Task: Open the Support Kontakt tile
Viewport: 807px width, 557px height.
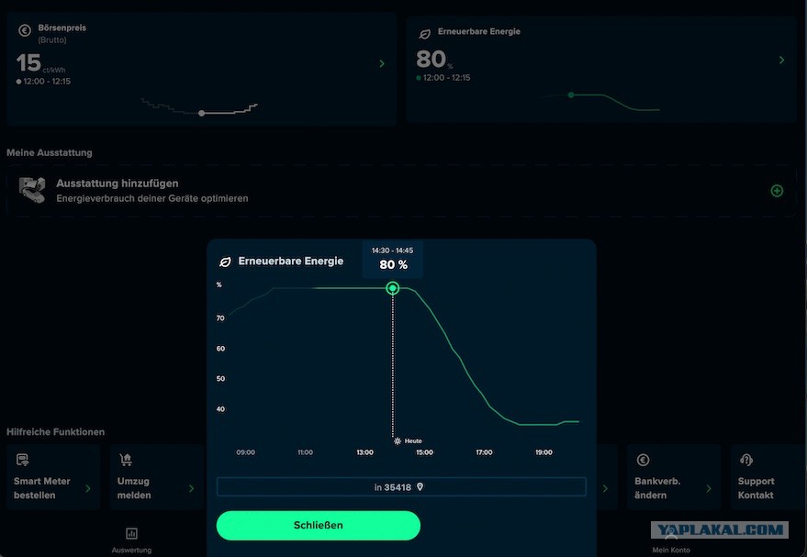Action: point(768,477)
